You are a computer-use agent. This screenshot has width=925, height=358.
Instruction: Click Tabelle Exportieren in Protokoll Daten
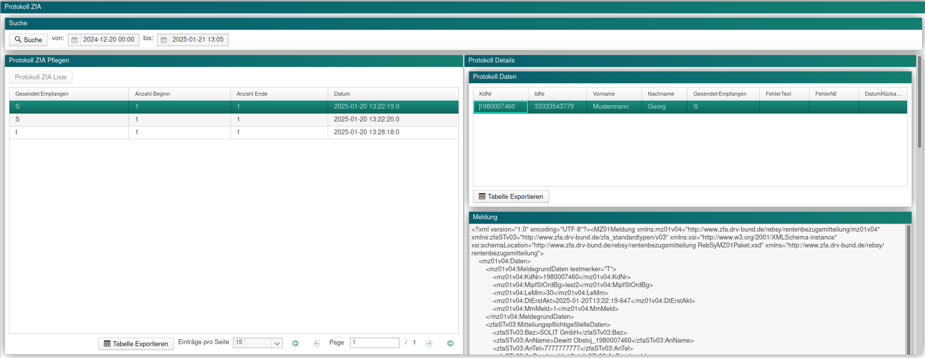pos(511,196)
